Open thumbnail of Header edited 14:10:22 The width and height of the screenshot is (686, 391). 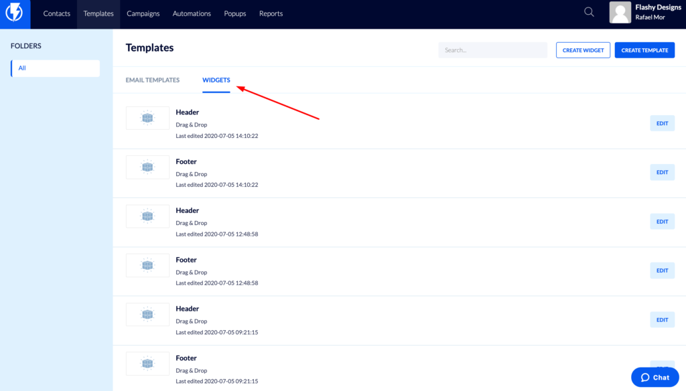coord(147,118)
